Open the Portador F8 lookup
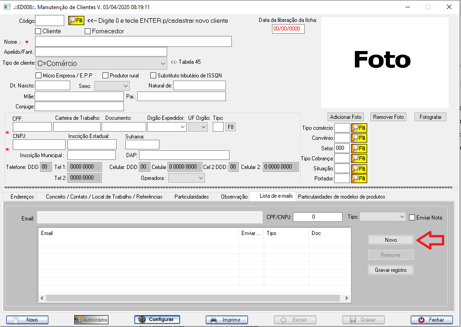 (x=359, y=179)
